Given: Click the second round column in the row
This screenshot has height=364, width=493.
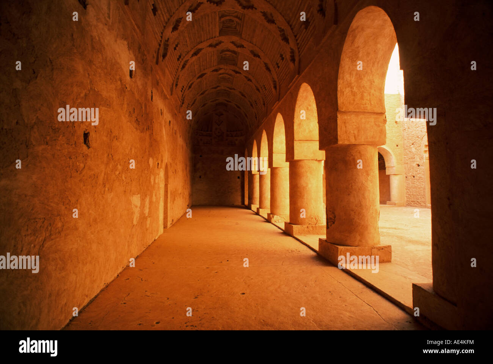Looking at the screenshot, I should click(x=306, y=192).
